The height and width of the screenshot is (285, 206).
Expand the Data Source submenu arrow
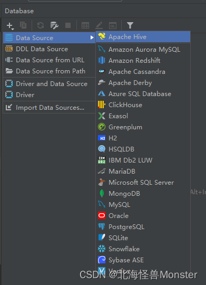(x=92, y=37)
